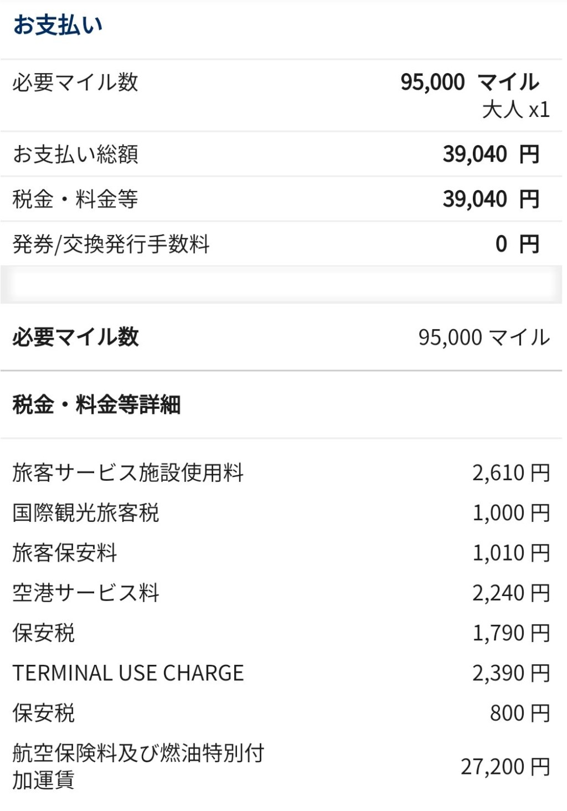Click the 27,200 円 fuel surcharge amount
Screen dimensions: 567x811
click(505, 767)
